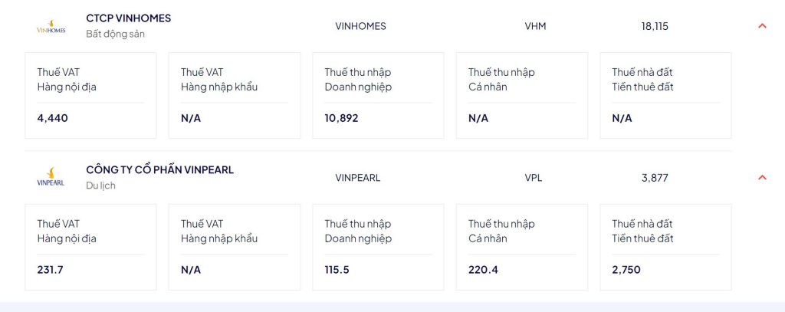Click Vinhomes domestic VAT card showing 4,440
Image resolution: width=785 pixels, height=312 pixels.
click(90, 95)
